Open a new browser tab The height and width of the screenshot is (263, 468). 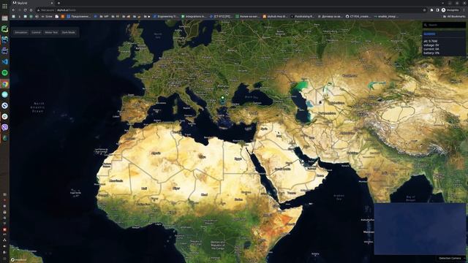click(58, 3)
